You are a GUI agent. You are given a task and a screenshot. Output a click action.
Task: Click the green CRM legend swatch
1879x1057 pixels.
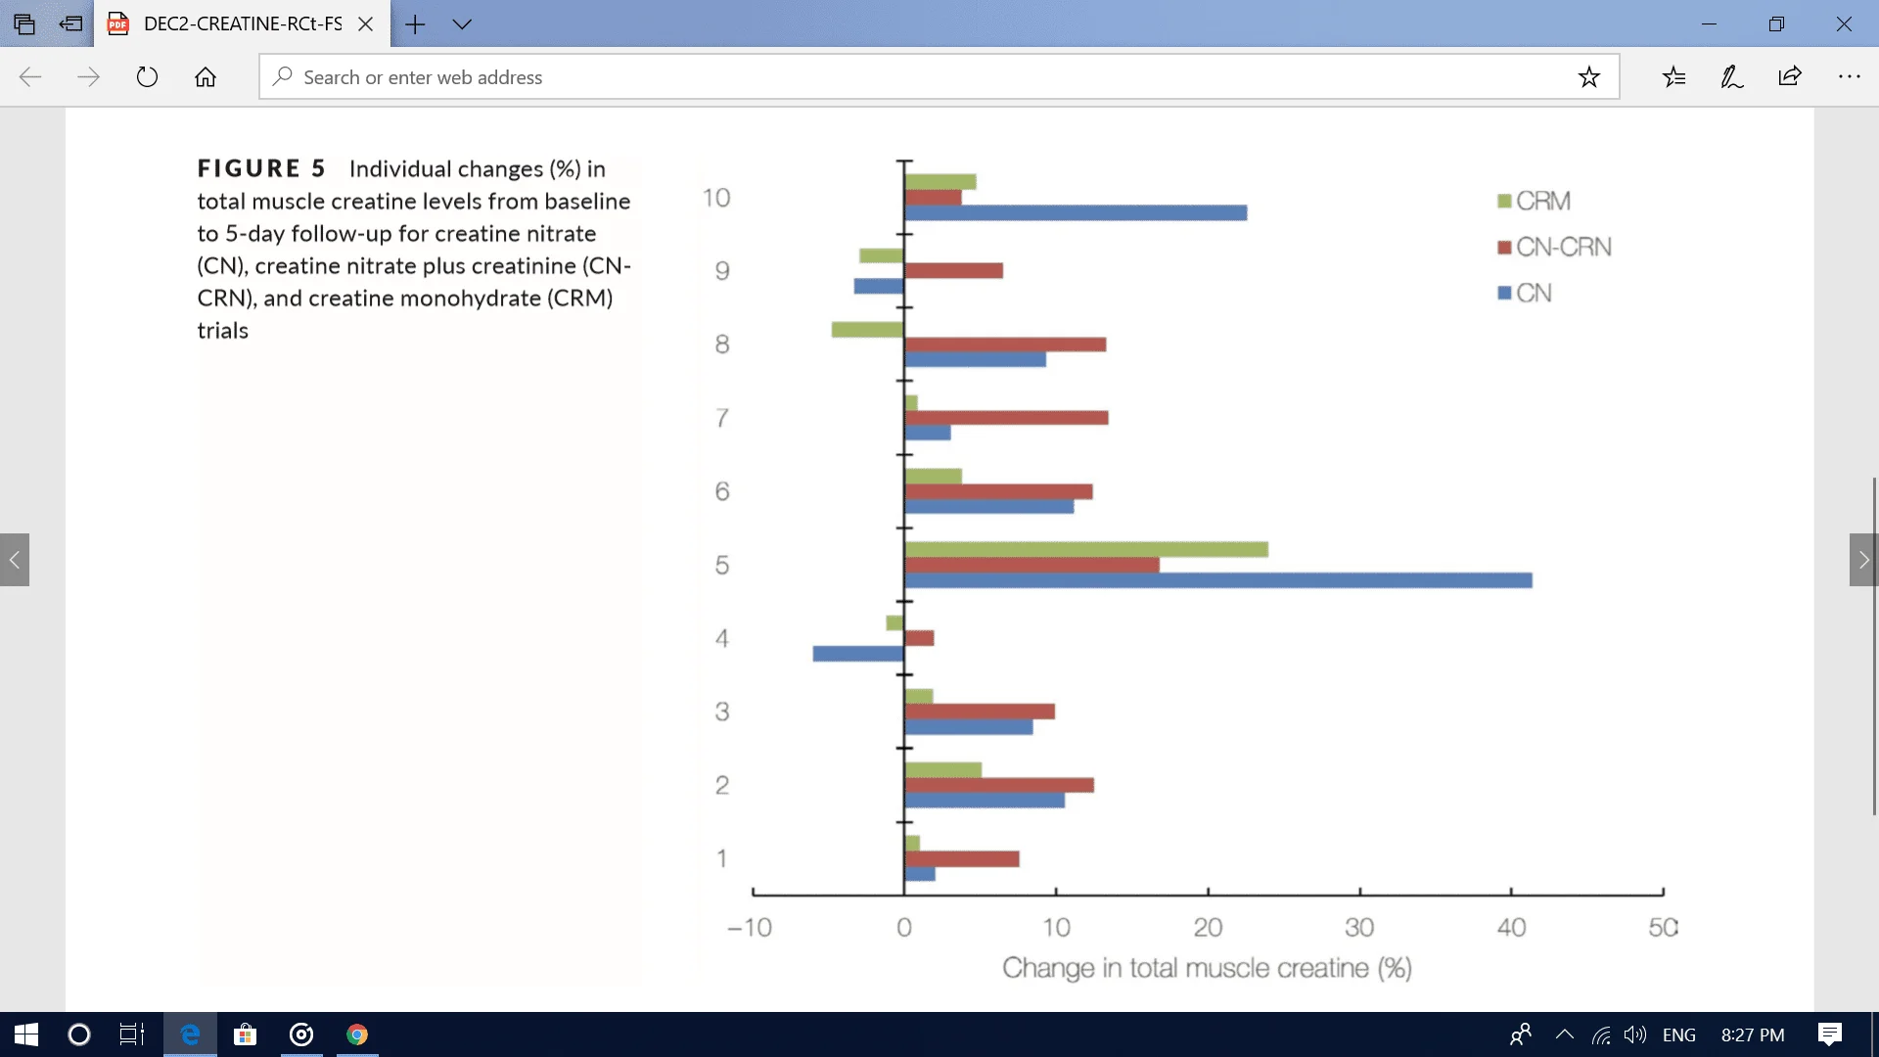1504,201
